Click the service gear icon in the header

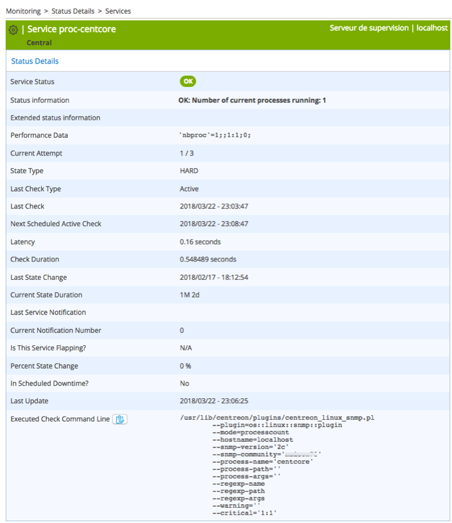pos(13,30)
